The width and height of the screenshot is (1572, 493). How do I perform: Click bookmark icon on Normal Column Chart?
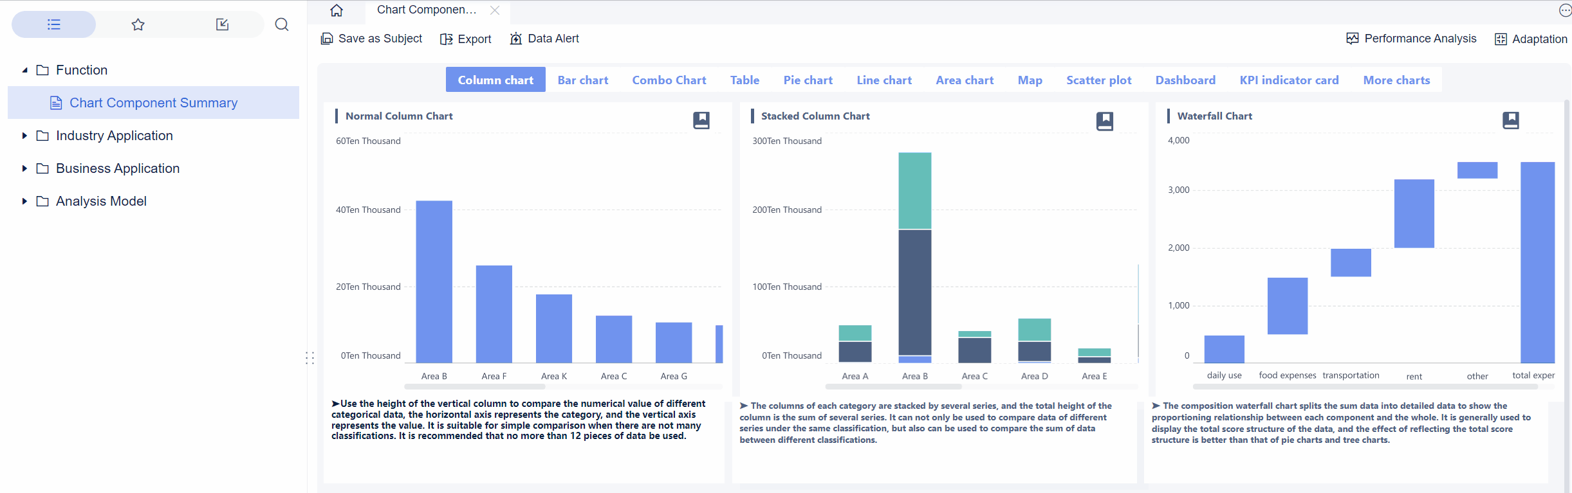click(x=701, y=120)
